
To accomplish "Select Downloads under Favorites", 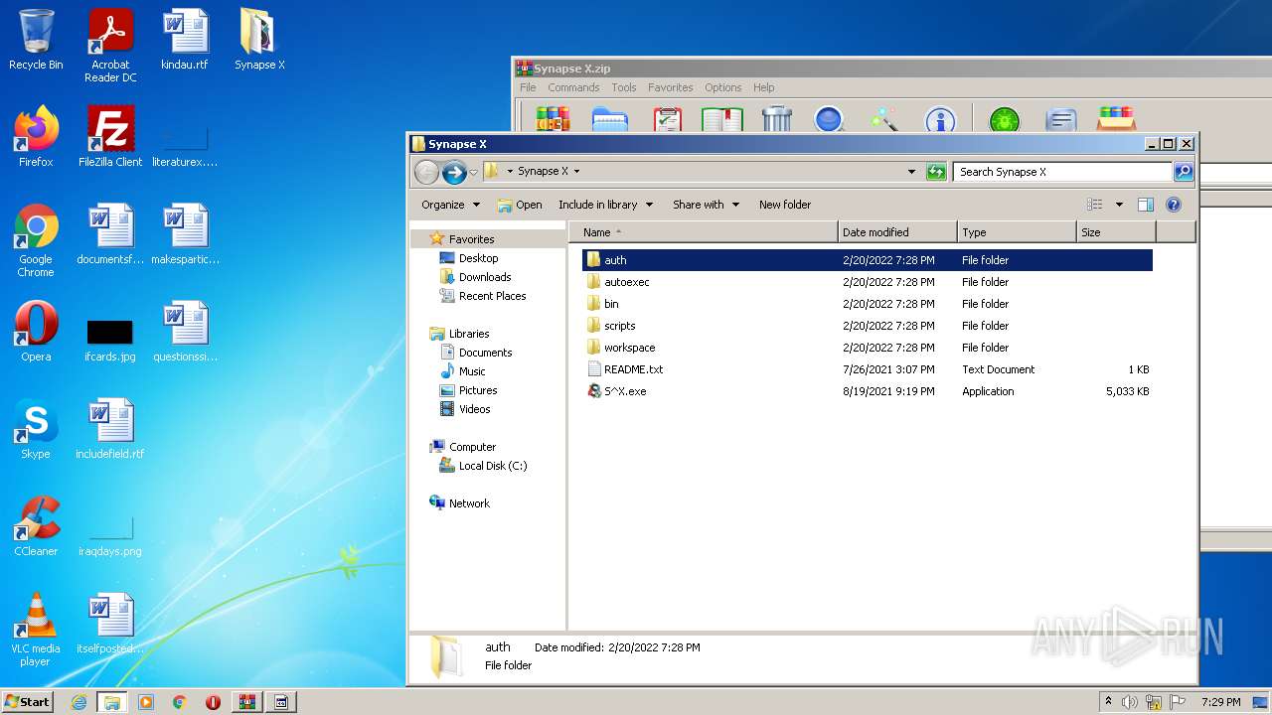I will pyautogui.click(x=484, y=277).
